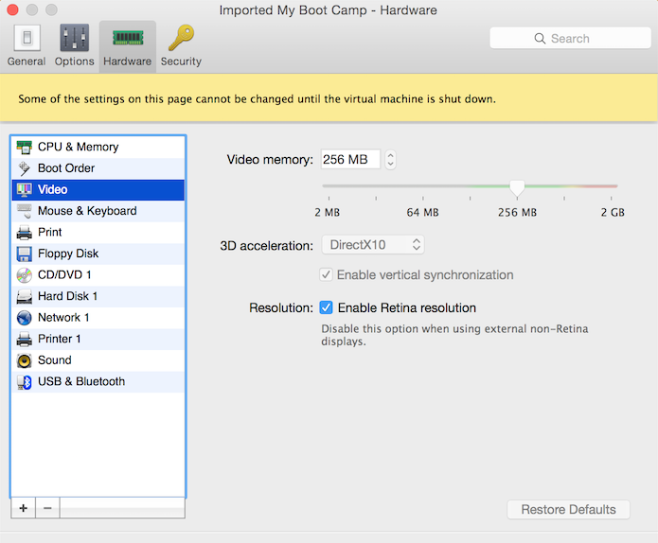Select the Floppy Disk entry

98,254
